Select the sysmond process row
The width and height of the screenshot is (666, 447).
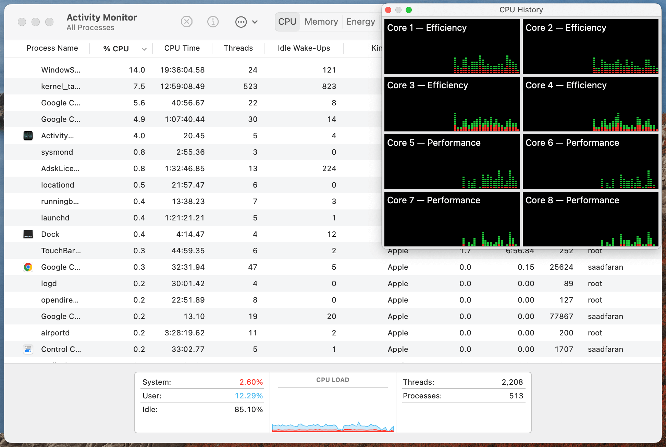click(193, 152)
